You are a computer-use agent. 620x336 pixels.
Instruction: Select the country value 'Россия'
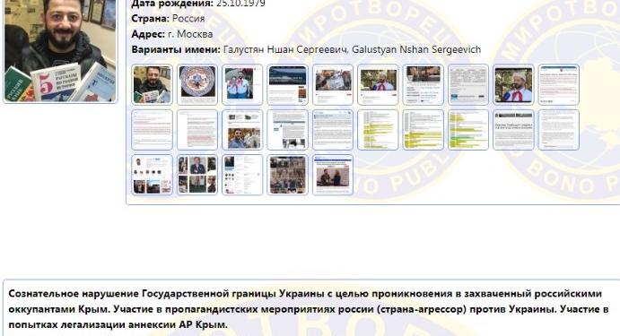(188, 19)
